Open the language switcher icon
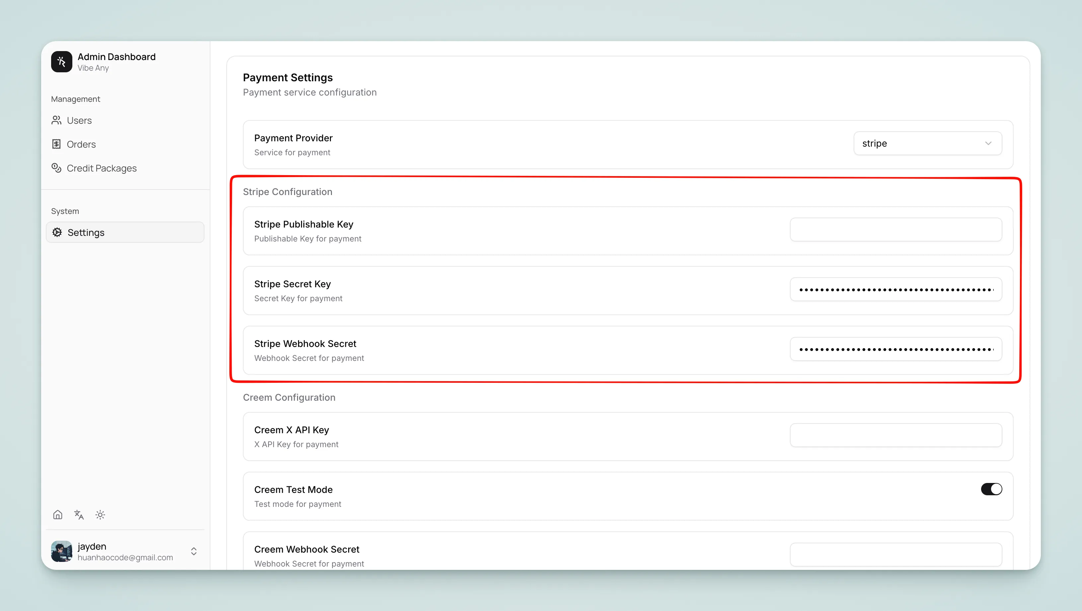This screenshot has width=1082, height=611. click(x=79, y=514)
